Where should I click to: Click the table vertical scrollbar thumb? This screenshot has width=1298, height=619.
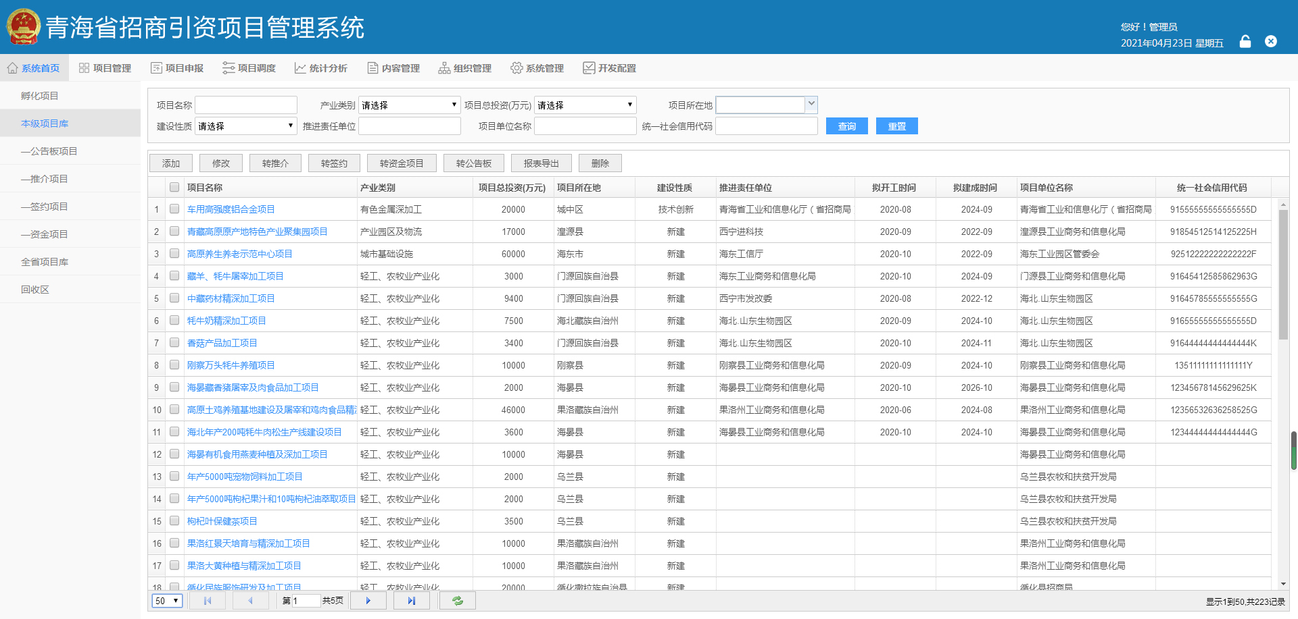pos(1283,273)
